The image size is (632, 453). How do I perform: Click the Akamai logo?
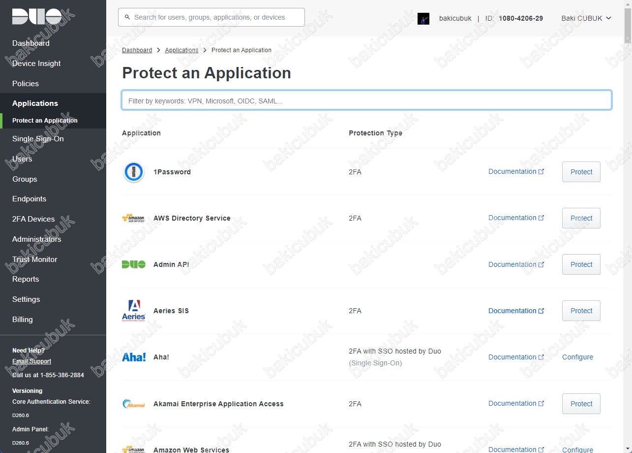[x=133, y=404]
